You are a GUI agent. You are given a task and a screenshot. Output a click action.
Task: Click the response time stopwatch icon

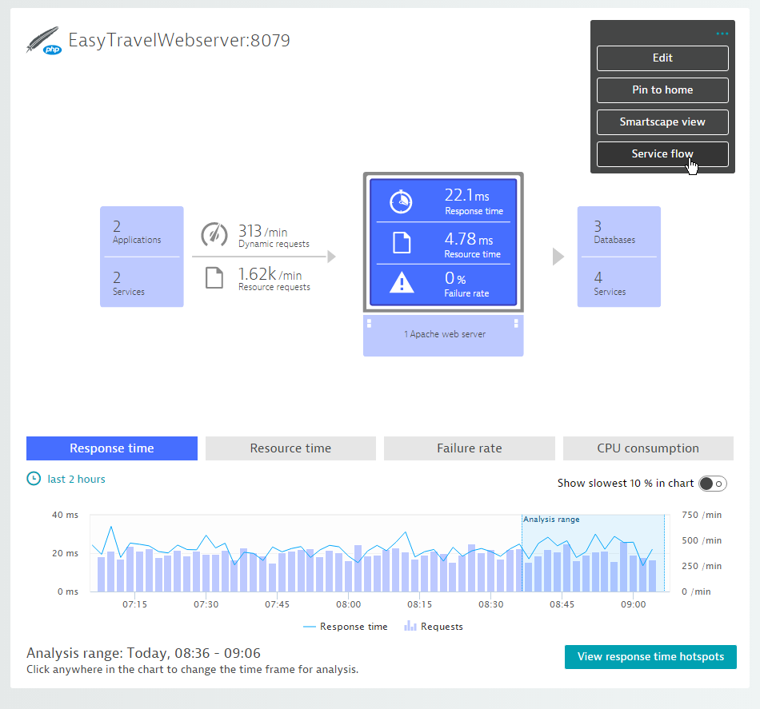[401, 201]
